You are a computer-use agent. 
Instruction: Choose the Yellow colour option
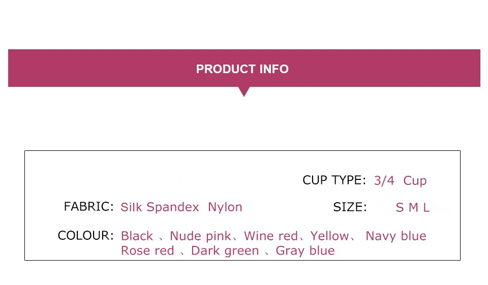pos(329,236)
